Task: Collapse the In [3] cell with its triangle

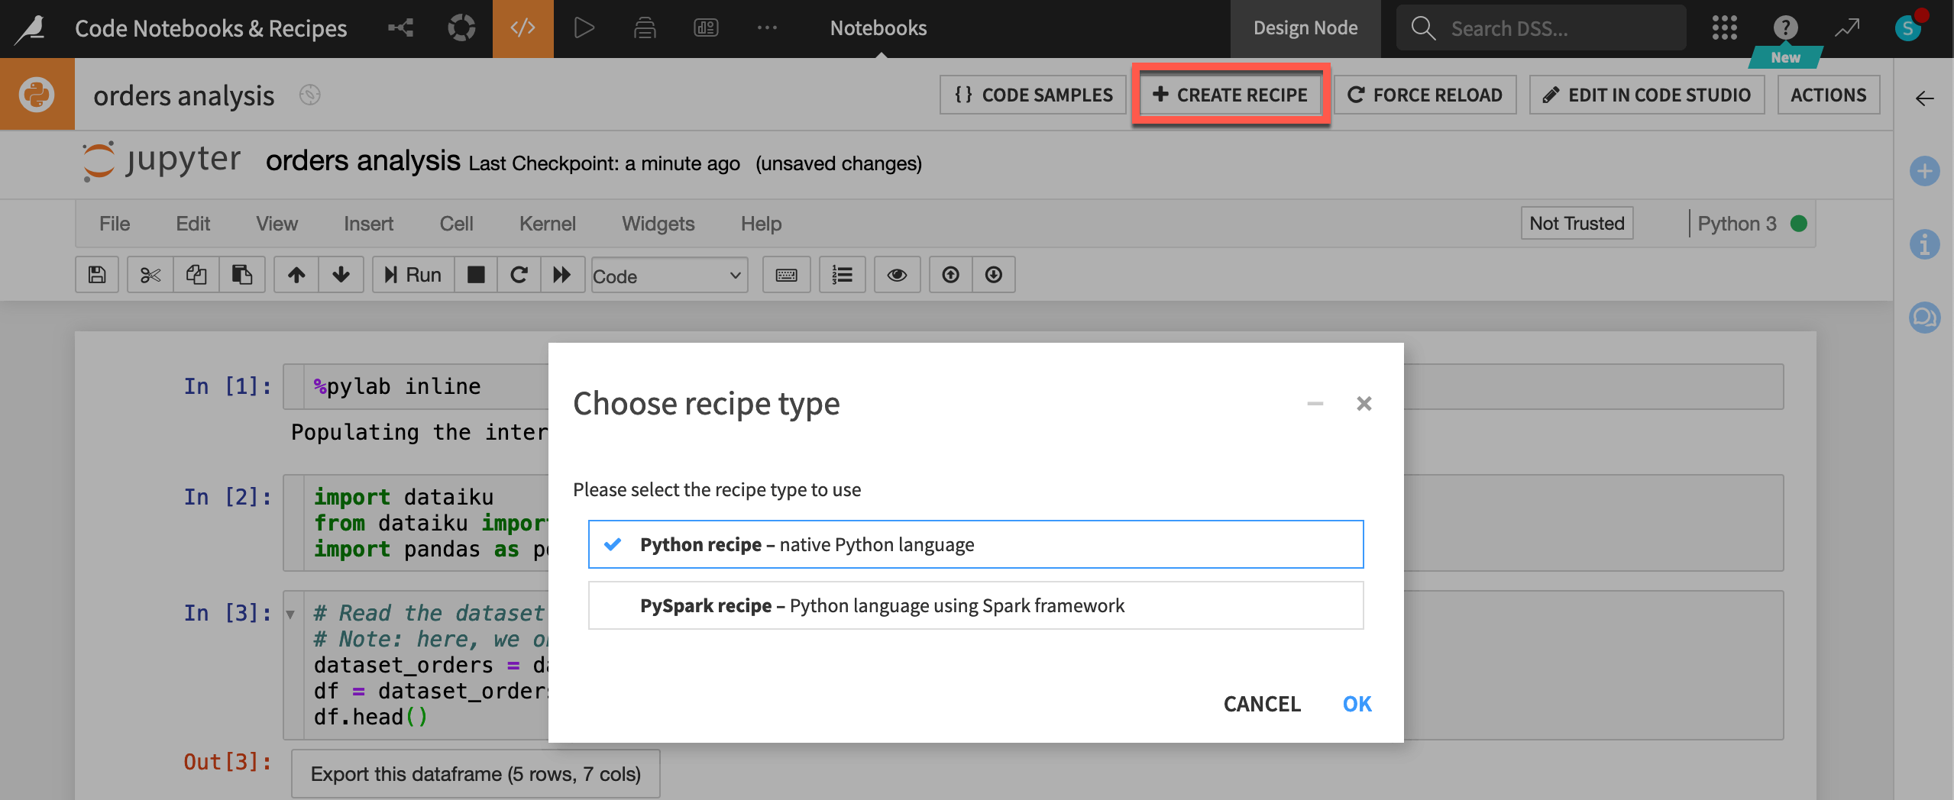Action: click(x=290, y=612)
